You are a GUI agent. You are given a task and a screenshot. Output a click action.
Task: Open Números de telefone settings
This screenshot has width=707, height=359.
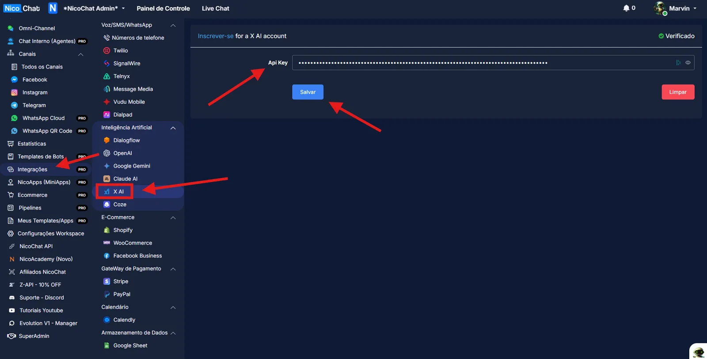[x=138, y=38]
